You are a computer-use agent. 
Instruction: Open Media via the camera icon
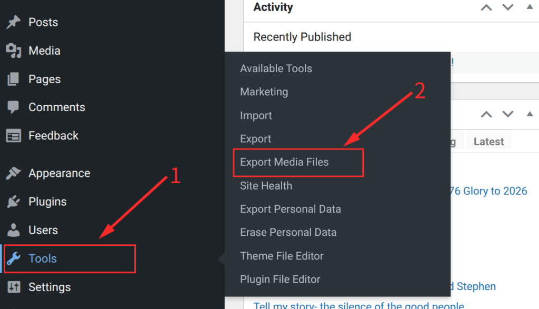15,51
